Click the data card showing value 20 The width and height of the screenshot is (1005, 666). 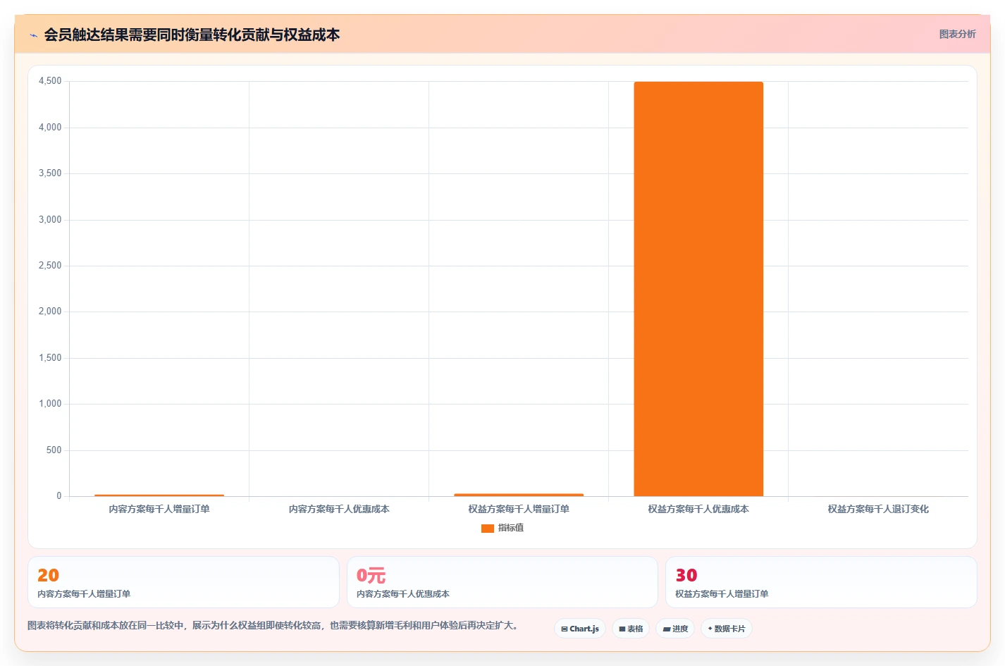pos(183,582)
